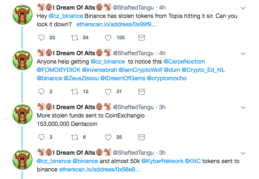
Task: Reply to the Topia stolen tokens tweet
Action: tap(41, 38)
